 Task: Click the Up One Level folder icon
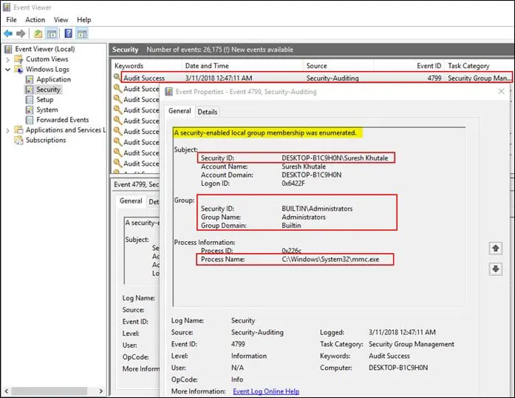coord(38,34)
